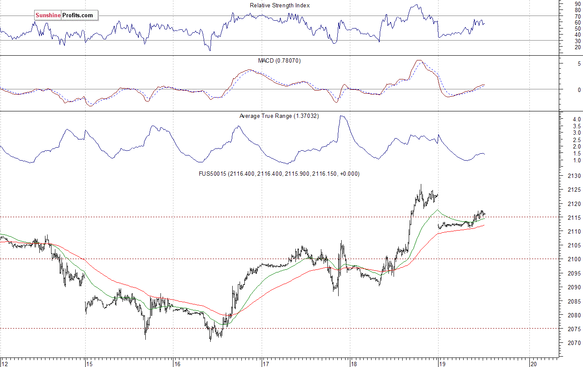The height and width of the screenshot is (367, 583).
Task: Click the RSI axis value 50
Action: click(x=577, y=28)
